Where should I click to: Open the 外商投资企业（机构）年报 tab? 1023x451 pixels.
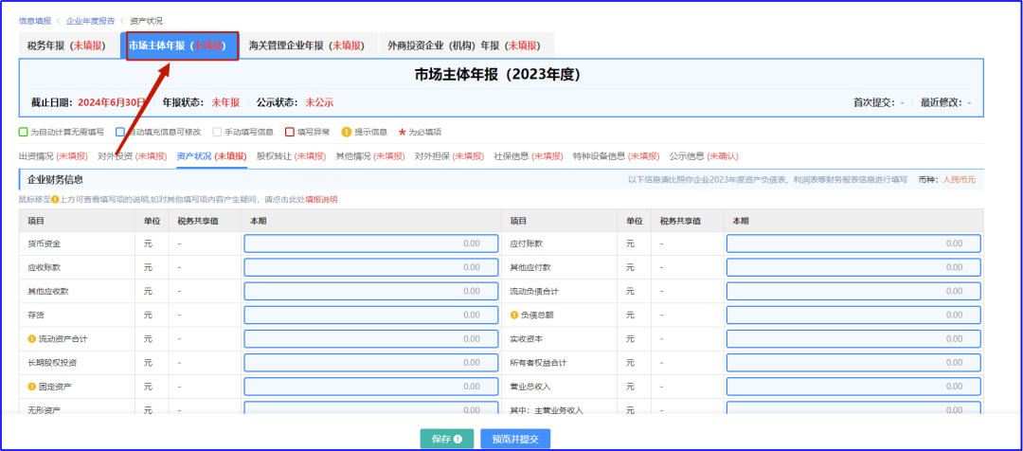(464, 45)
